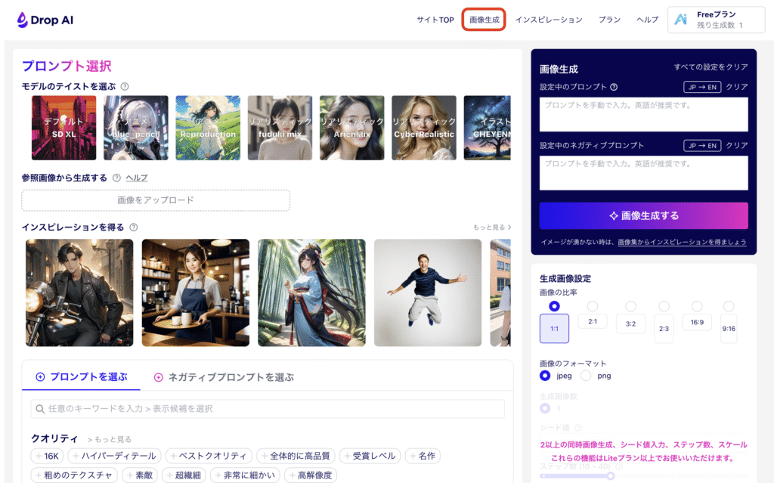This screenshot has height=483, width=774.
Task: Open 画像生成 navigation item
Action: (x=484, y=20)
